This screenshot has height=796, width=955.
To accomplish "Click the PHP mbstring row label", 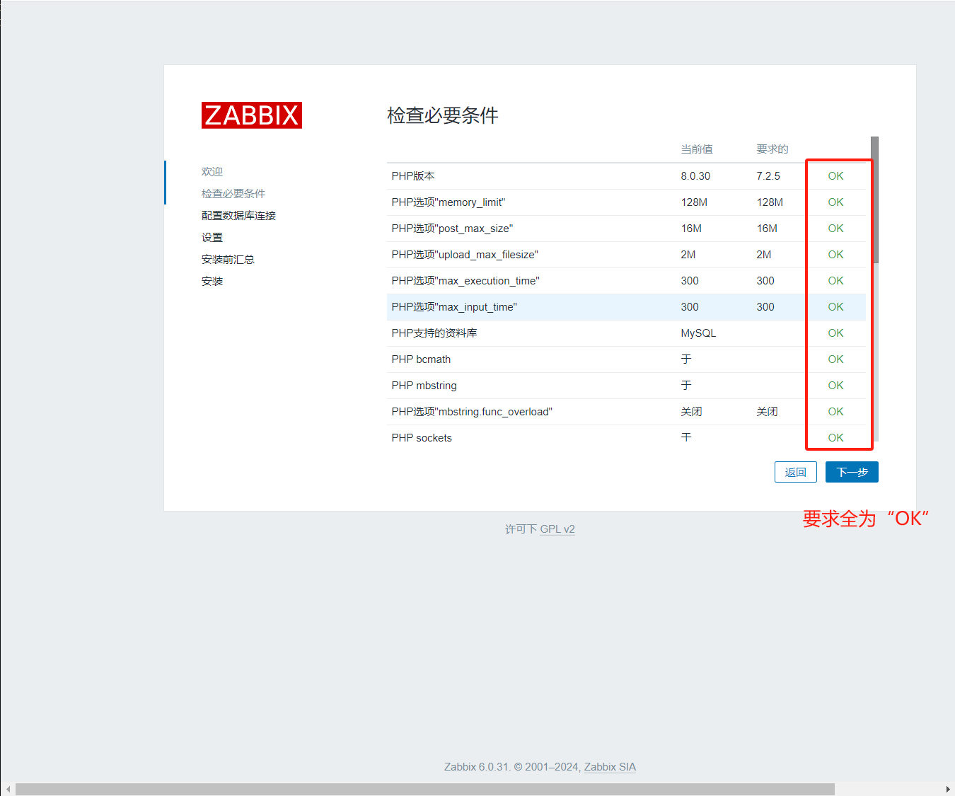I will [424, 386].
